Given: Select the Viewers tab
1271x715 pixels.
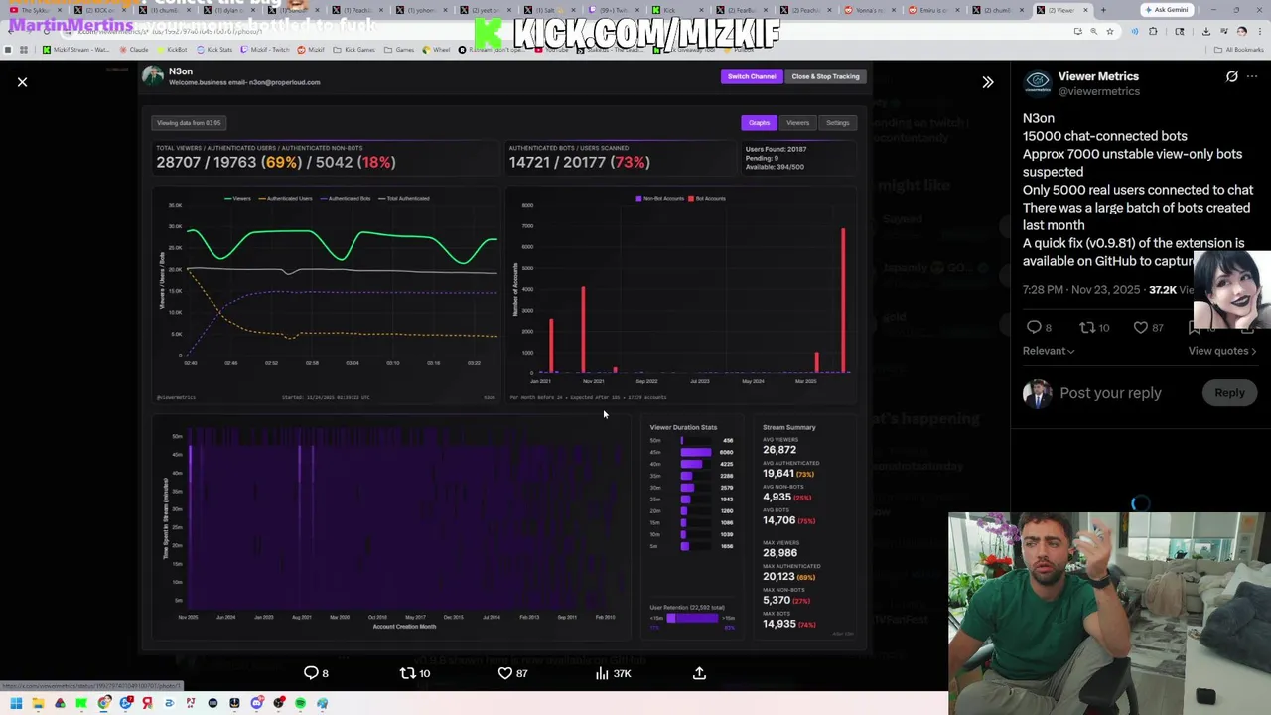Looking at the screenshot, I should point(797,123).
